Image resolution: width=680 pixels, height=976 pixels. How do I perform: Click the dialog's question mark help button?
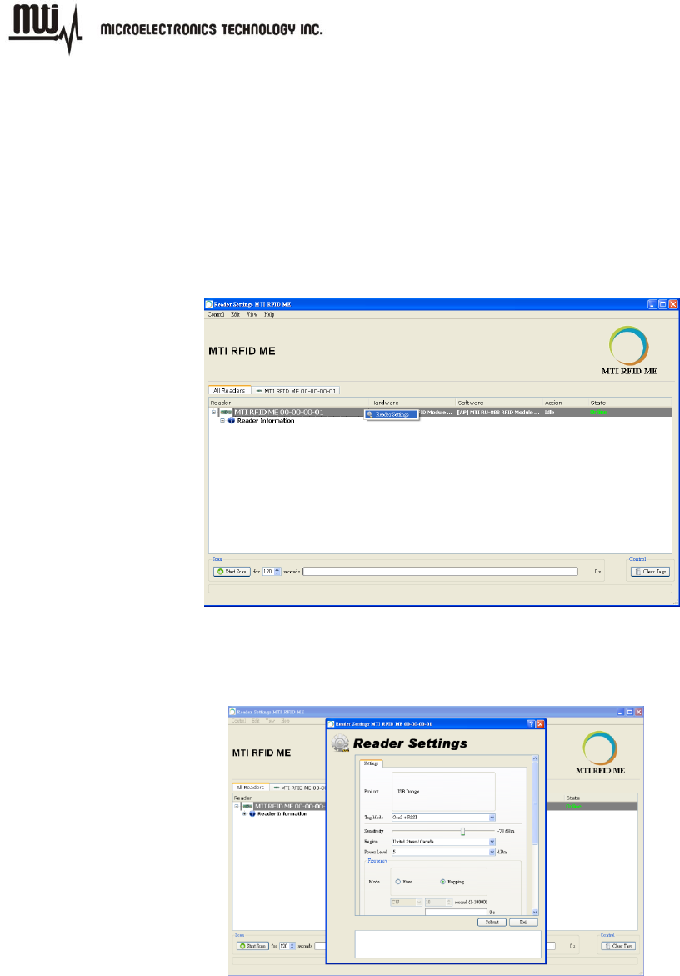(x=531, y=724)
